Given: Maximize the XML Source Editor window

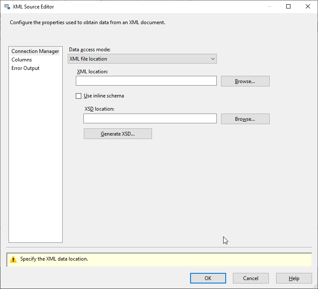Looking at the screenshot, I should tap(288, 7).
